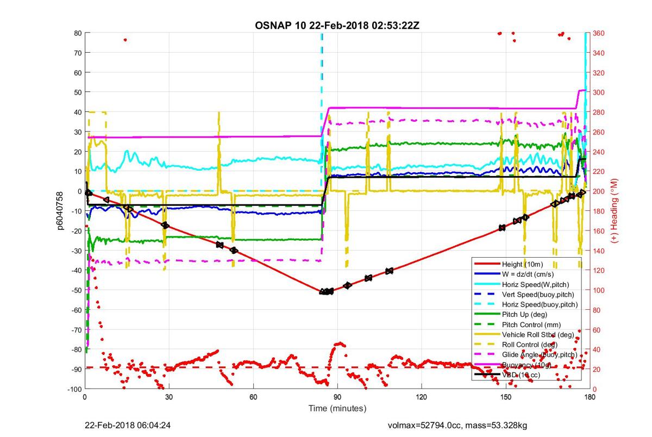Click the volmax=52794.0cc, mass=53.328kg footer text
The width and height of the screenshot is (652, 437).
[457, 425]
